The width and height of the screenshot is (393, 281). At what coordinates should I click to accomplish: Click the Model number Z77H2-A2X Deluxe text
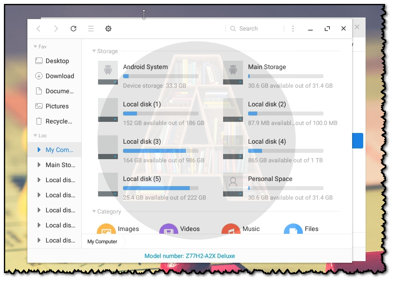[x=190, y=256]
